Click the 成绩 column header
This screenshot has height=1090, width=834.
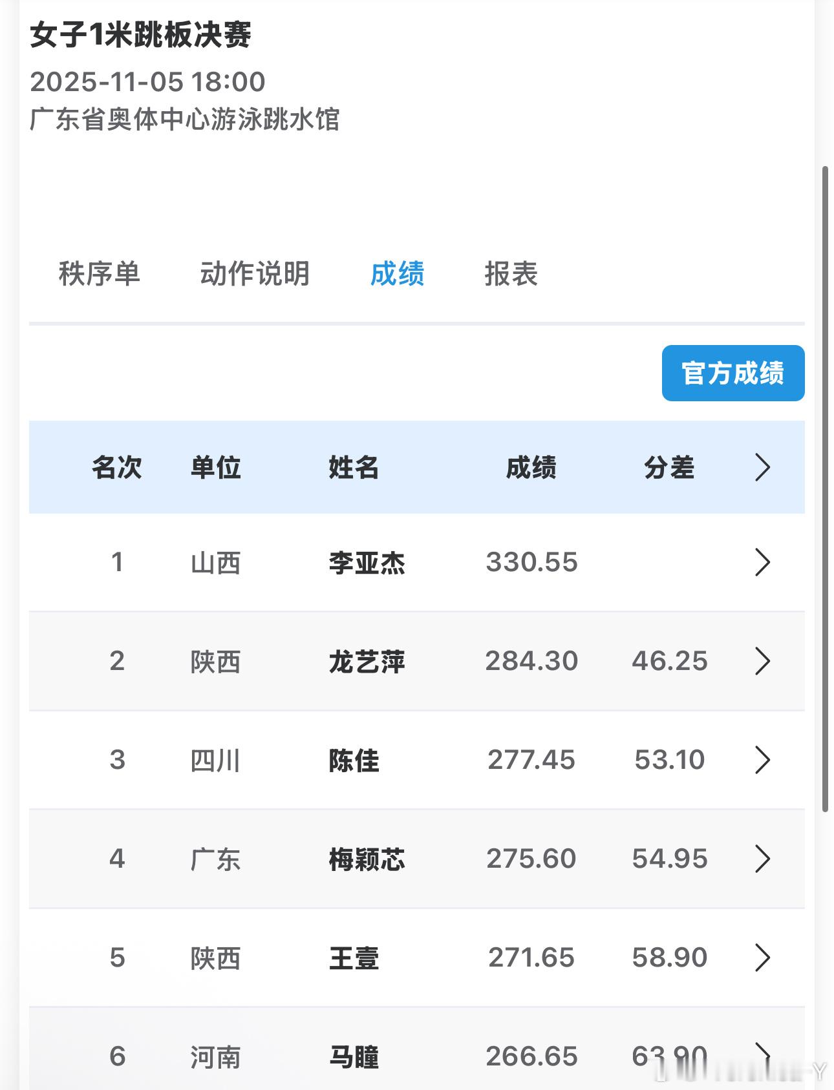531,467
